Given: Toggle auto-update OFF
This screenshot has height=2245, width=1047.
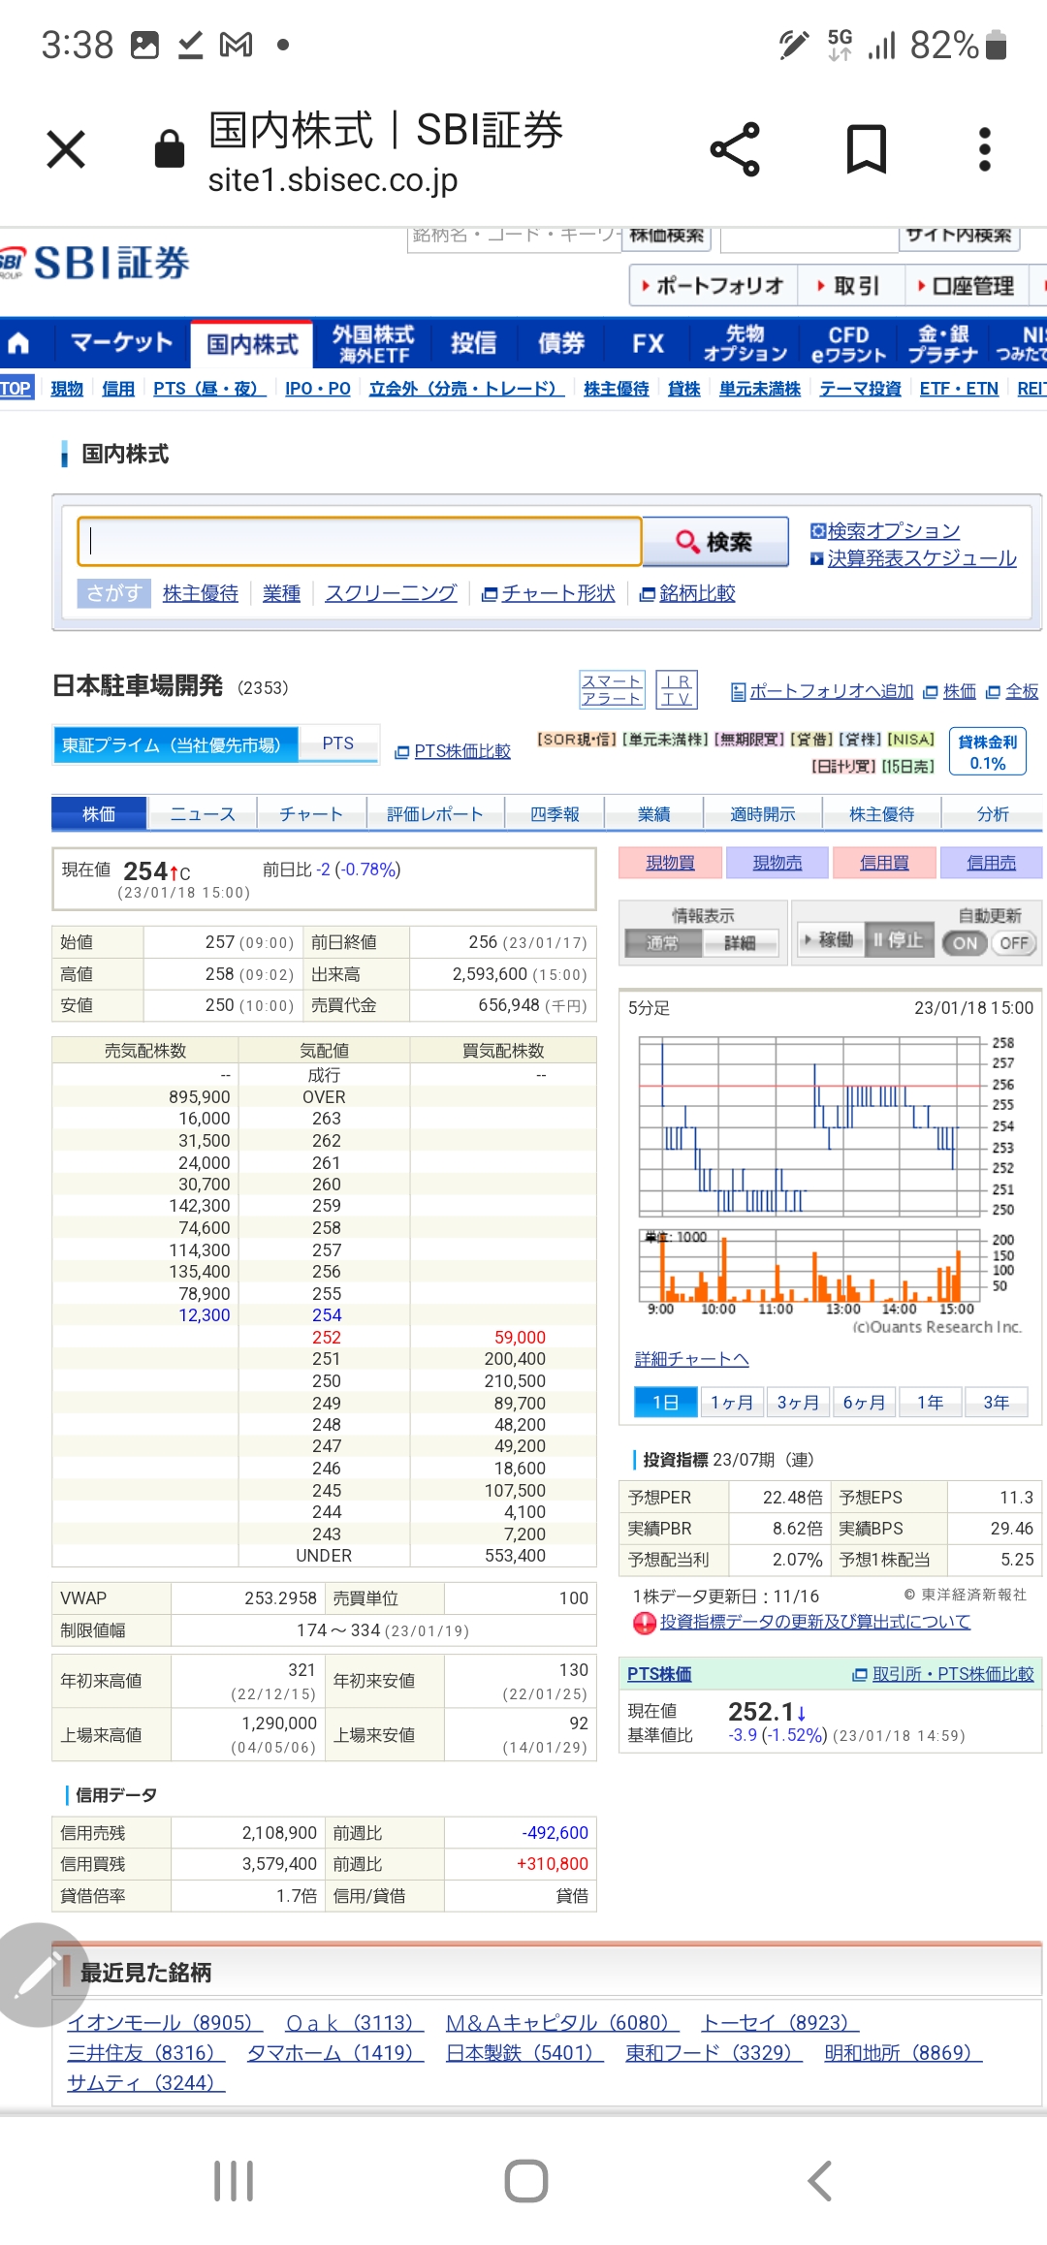Looking at the screenshot, I should (x=1013, y=943).
